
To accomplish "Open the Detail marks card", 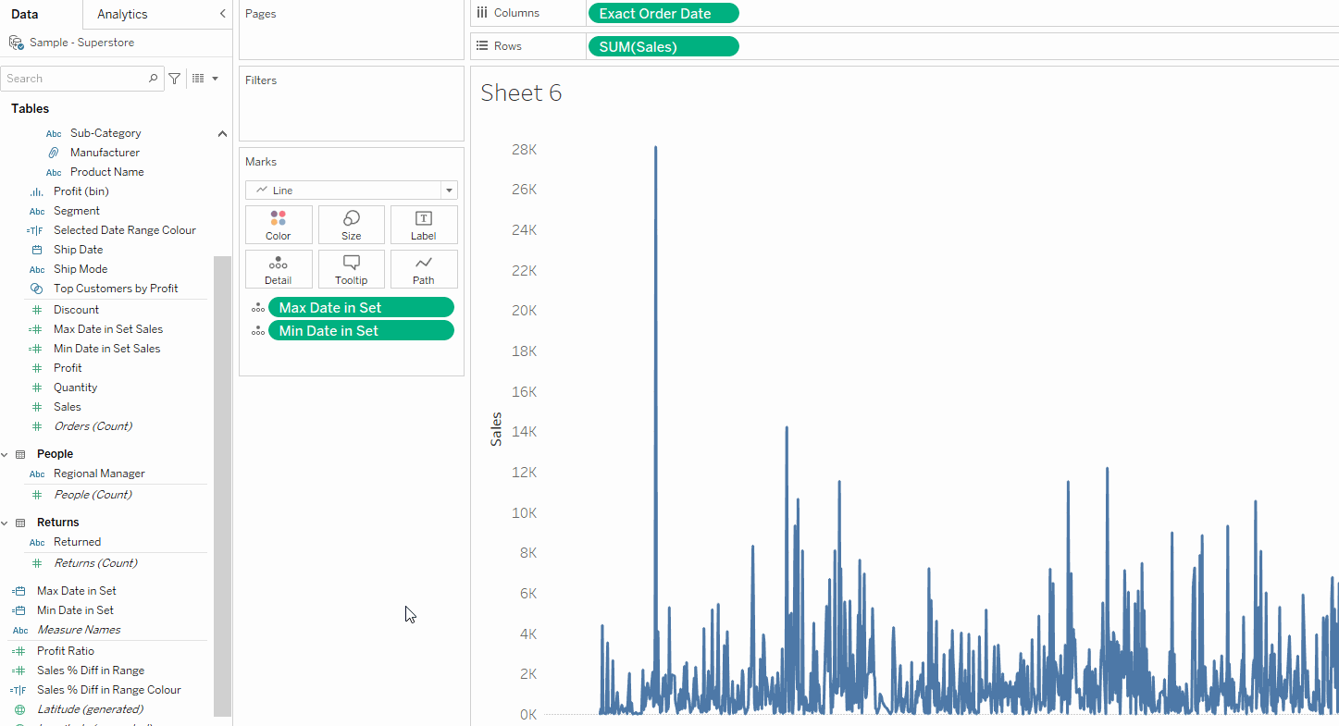I will (279, 269).
